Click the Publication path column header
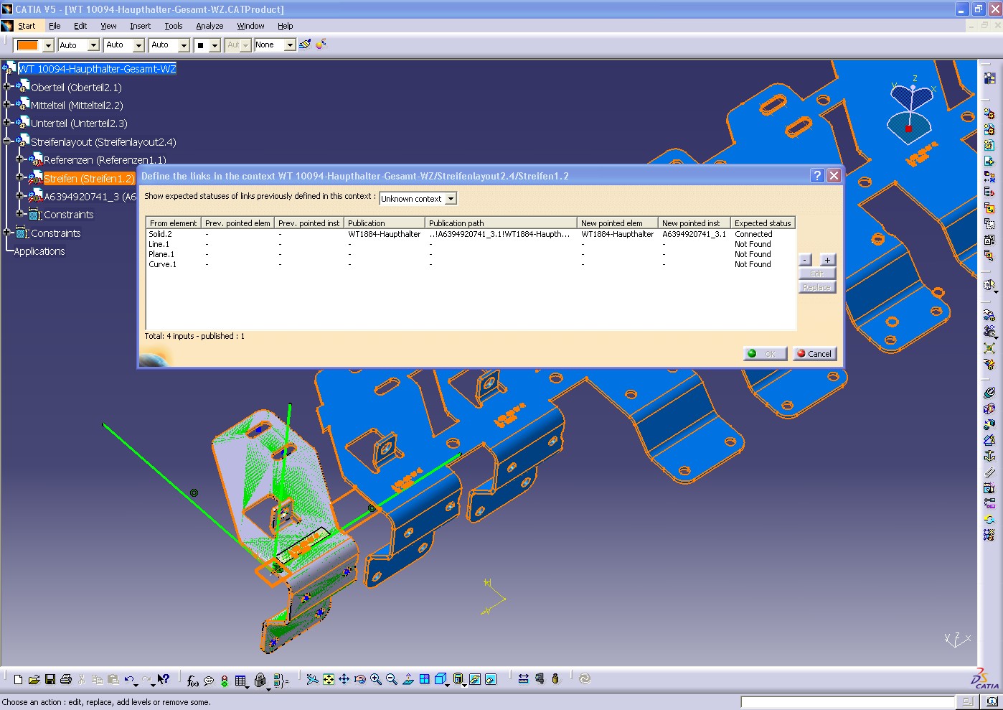 coord(501,223)
